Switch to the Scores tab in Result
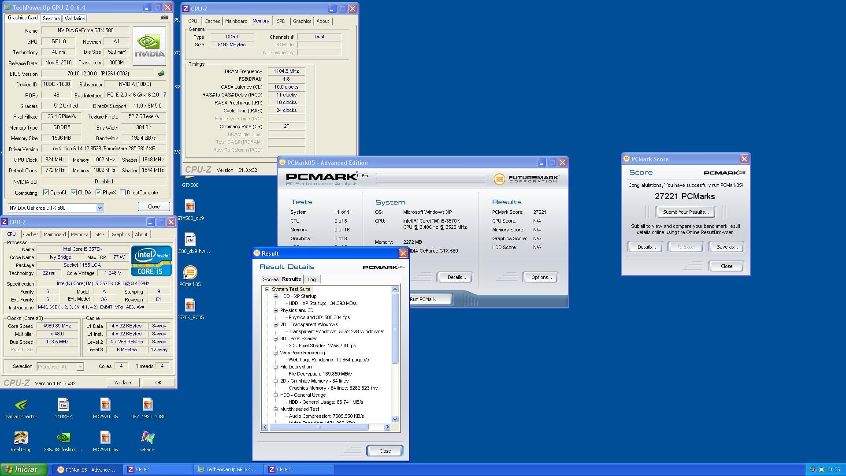 271,279
